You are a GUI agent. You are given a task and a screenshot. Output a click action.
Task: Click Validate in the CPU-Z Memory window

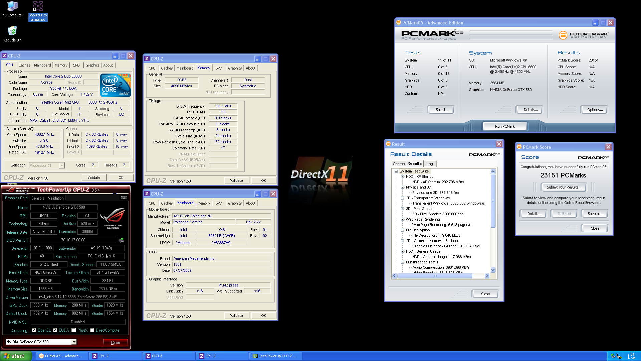point(236,180)
